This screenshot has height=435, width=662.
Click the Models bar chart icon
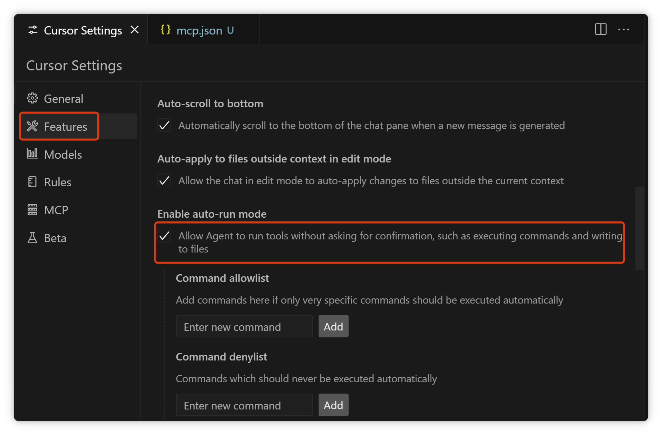coord(32,154)
